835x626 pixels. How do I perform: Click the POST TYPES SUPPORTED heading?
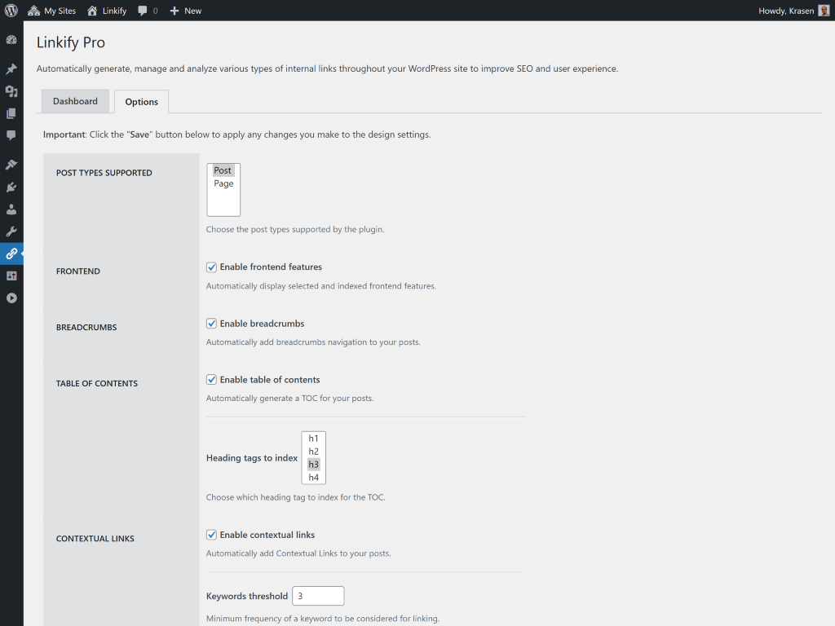(104, 173)
